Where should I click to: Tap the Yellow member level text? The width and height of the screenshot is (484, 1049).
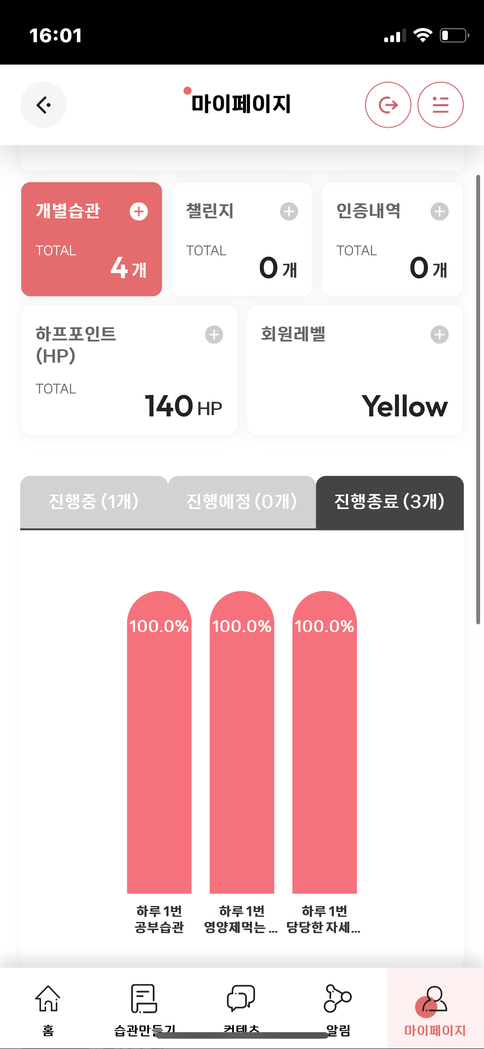coord(404,406)
